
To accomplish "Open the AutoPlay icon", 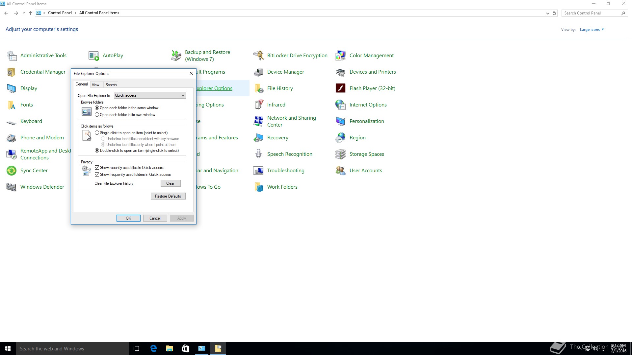I will click(x=94, y=56).
